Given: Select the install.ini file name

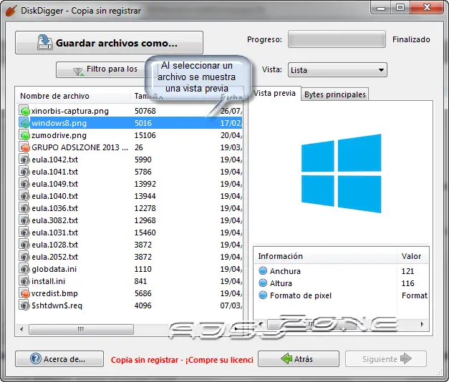Looking at the screenshot, I should (x=48, y=281).
